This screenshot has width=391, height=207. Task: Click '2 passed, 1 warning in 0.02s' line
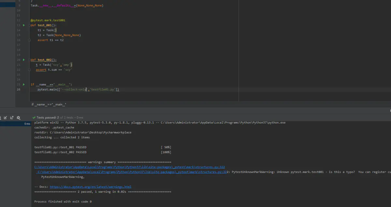click(103, 192)
